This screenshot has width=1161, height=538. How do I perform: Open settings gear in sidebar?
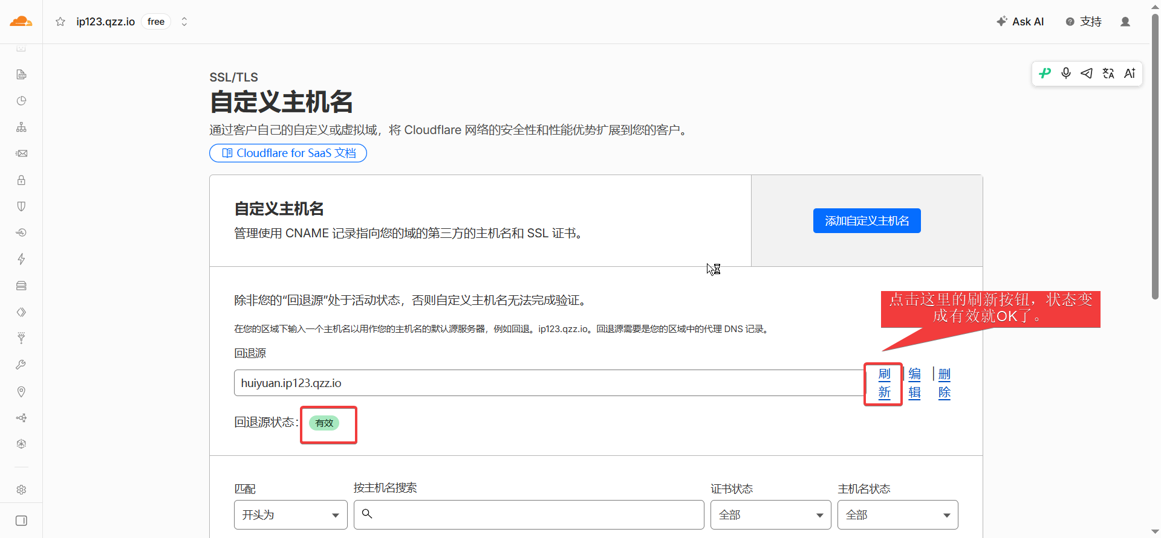coord(21,490)
